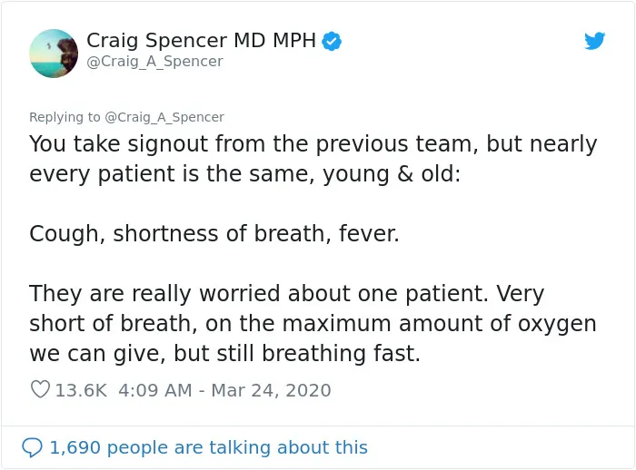This screenshot has width=636, height=470.
Task: Click the blue verified badge
Action: click(332, 42)
